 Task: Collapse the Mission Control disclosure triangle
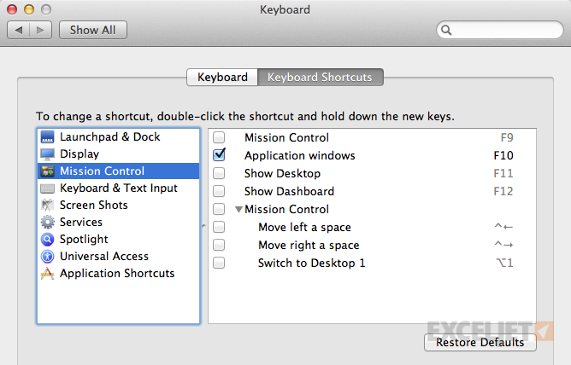click(x=238, y=209)
